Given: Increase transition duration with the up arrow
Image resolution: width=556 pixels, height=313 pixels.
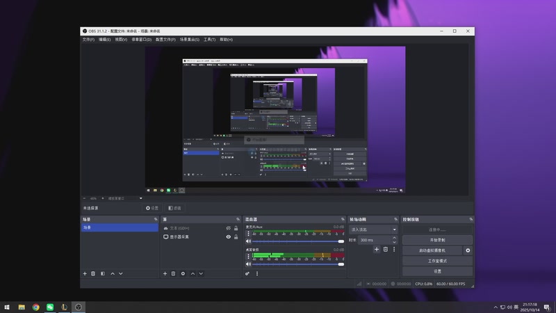Looking at the screenshot, I should tap(394, 238).
